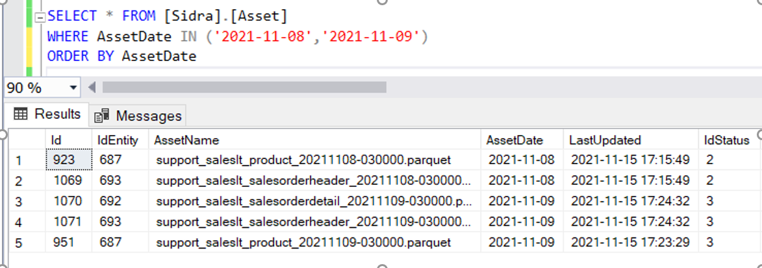Click the AssetName column header
Image resolution: width=762 pixels, height=268 pixels.
coord(186,140)
